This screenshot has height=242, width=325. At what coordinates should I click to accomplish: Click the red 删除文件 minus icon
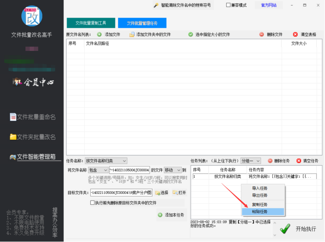click(262, 34)
